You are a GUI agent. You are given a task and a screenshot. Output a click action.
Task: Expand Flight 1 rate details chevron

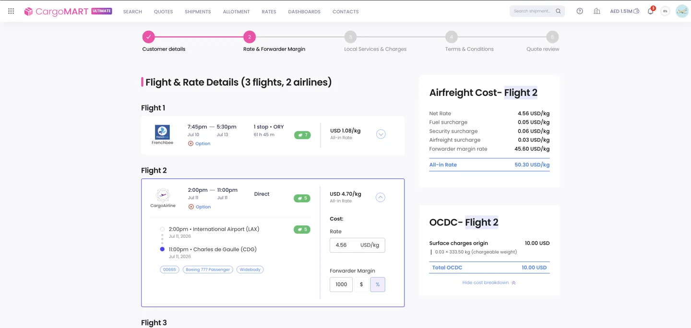point(381,134)
